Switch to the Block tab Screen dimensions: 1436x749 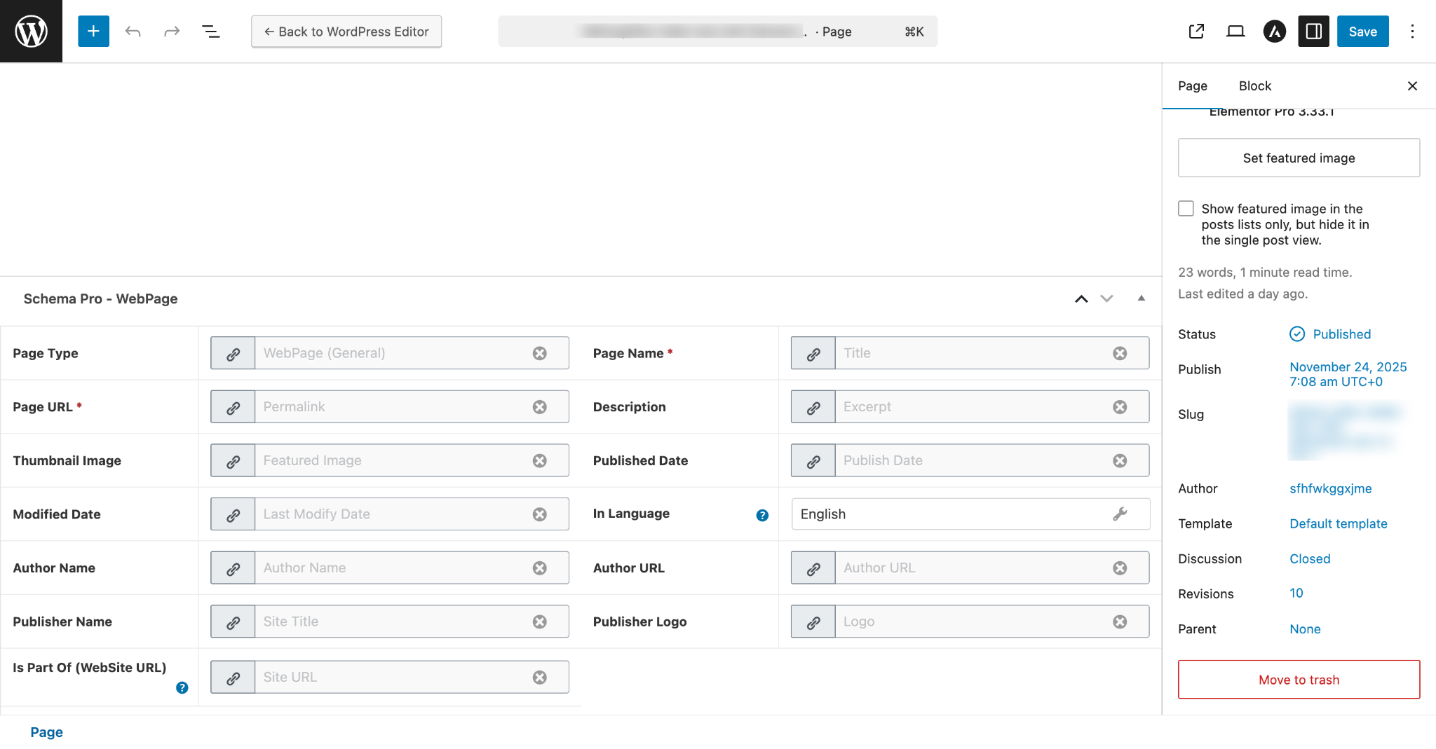coord(1254,85)
